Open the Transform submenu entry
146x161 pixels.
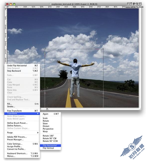click(x=22, y=113)
